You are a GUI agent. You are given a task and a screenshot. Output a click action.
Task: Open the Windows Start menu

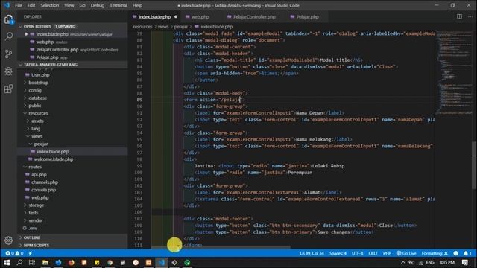click(x=7, y=262)
